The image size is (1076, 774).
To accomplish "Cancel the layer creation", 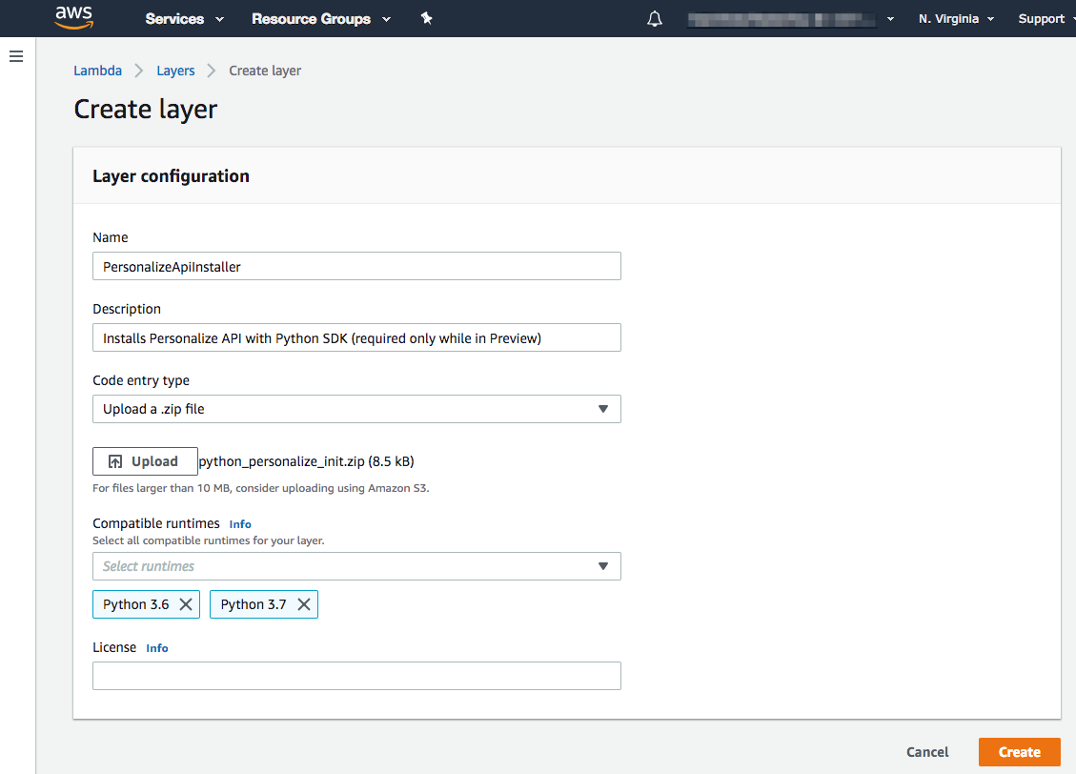I will (x=926, y=751).
